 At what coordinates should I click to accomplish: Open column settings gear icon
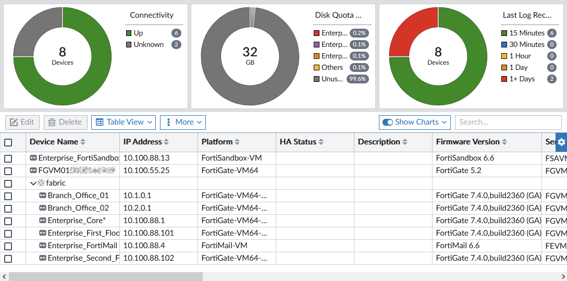561,142
